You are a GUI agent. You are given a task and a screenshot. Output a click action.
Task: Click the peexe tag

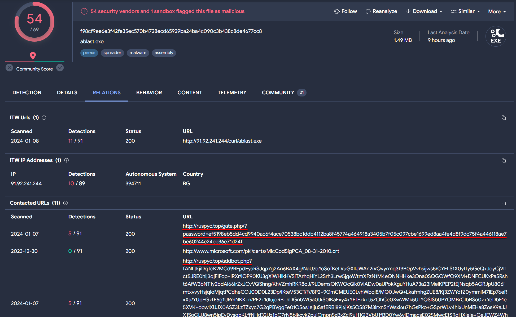89,53
